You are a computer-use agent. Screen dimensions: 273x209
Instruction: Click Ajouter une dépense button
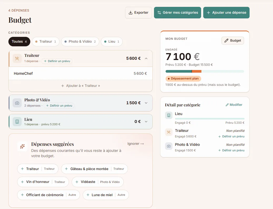tap(226, 13)
